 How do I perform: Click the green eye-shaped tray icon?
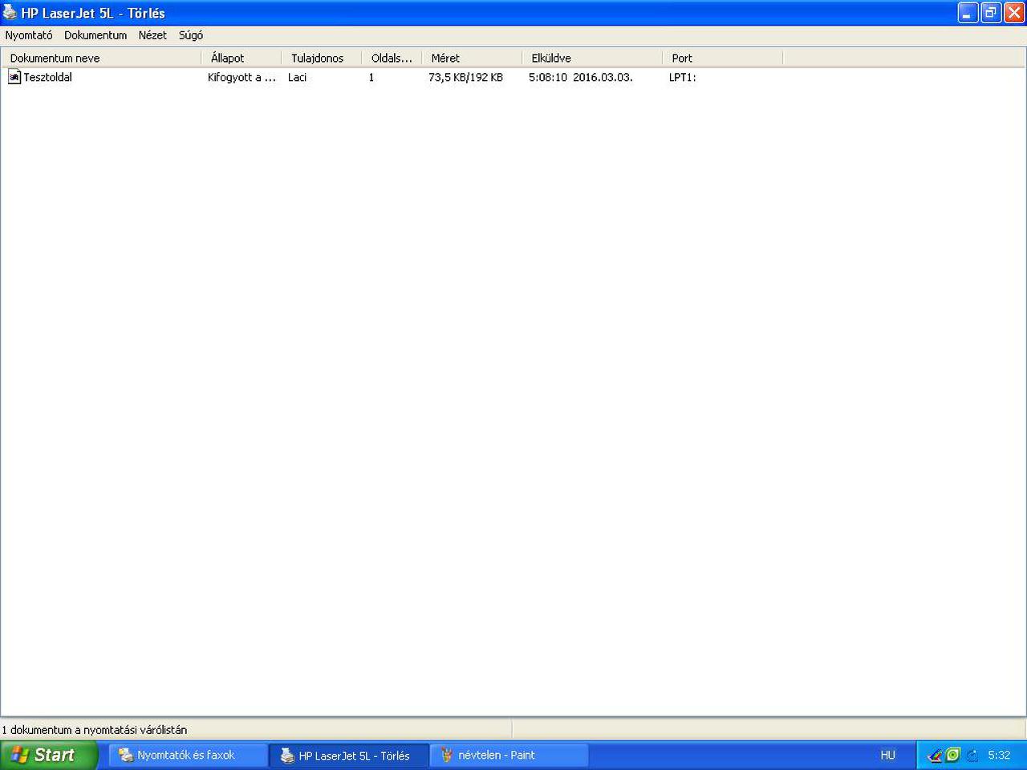click(x=953, y=755)
